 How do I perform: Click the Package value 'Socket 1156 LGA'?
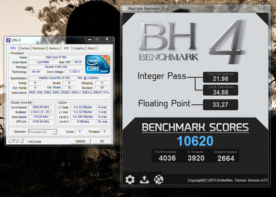coord(56,67)
